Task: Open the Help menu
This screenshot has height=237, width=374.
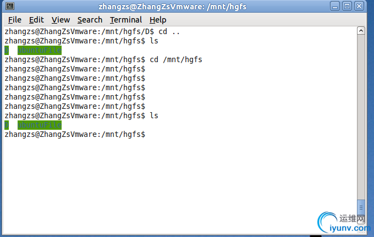Action: 158,20
